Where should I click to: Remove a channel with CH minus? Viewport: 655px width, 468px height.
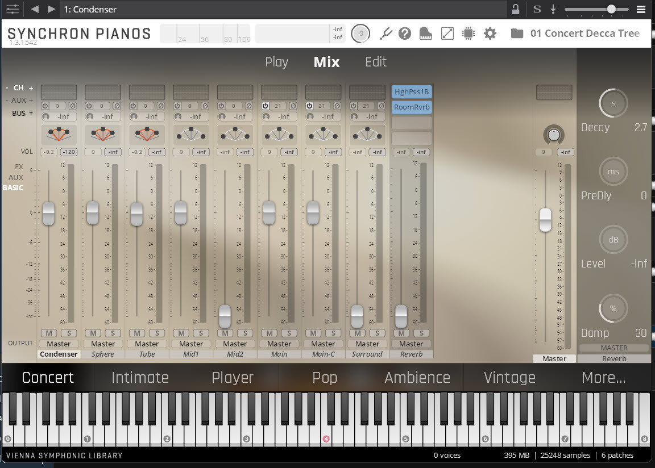pos(7,88)
